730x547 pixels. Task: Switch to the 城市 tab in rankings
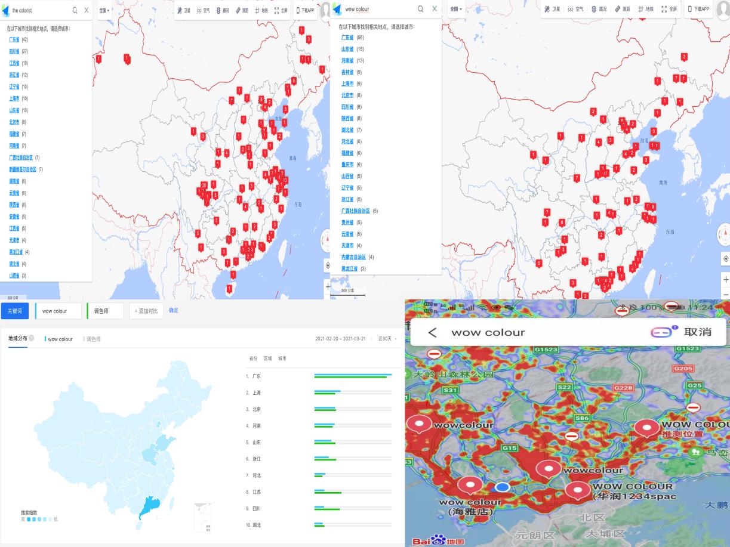(x=281, y=359)
